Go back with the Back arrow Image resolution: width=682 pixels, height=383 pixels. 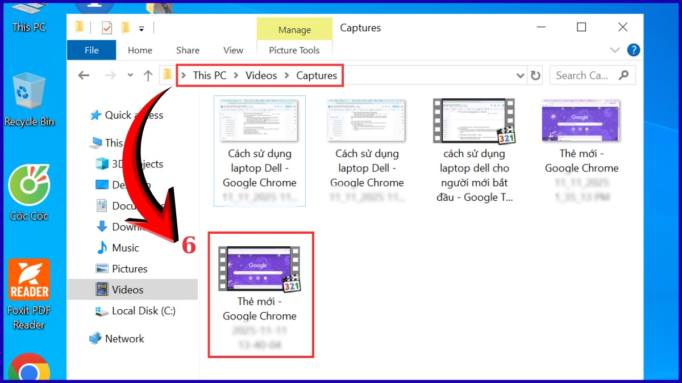click(x=84, y=75)
